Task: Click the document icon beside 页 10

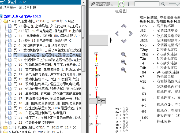Action: [10, 65]
